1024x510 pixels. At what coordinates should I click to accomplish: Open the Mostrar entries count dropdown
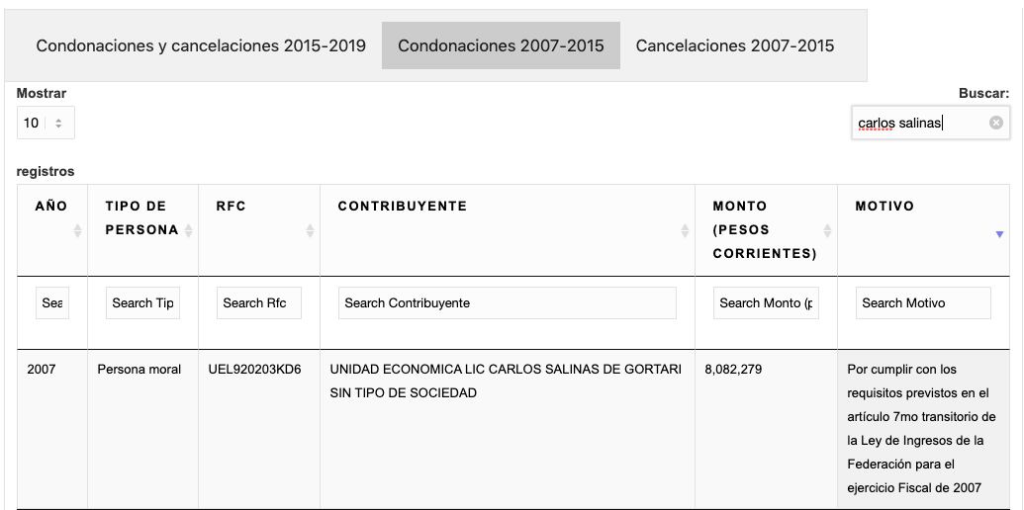(45, 123)
